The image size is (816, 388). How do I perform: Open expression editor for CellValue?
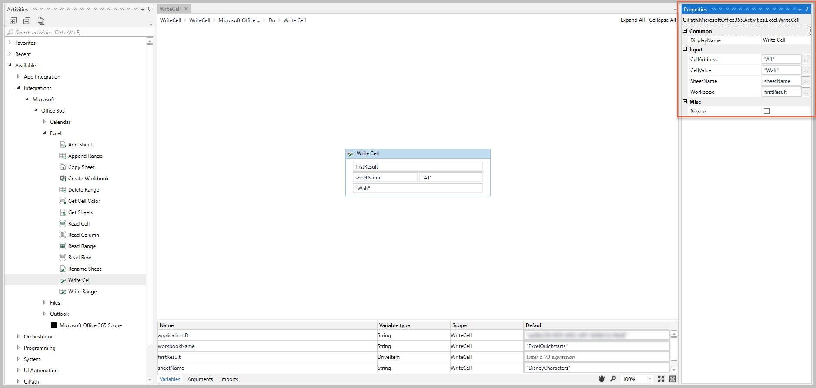[806, 70]
